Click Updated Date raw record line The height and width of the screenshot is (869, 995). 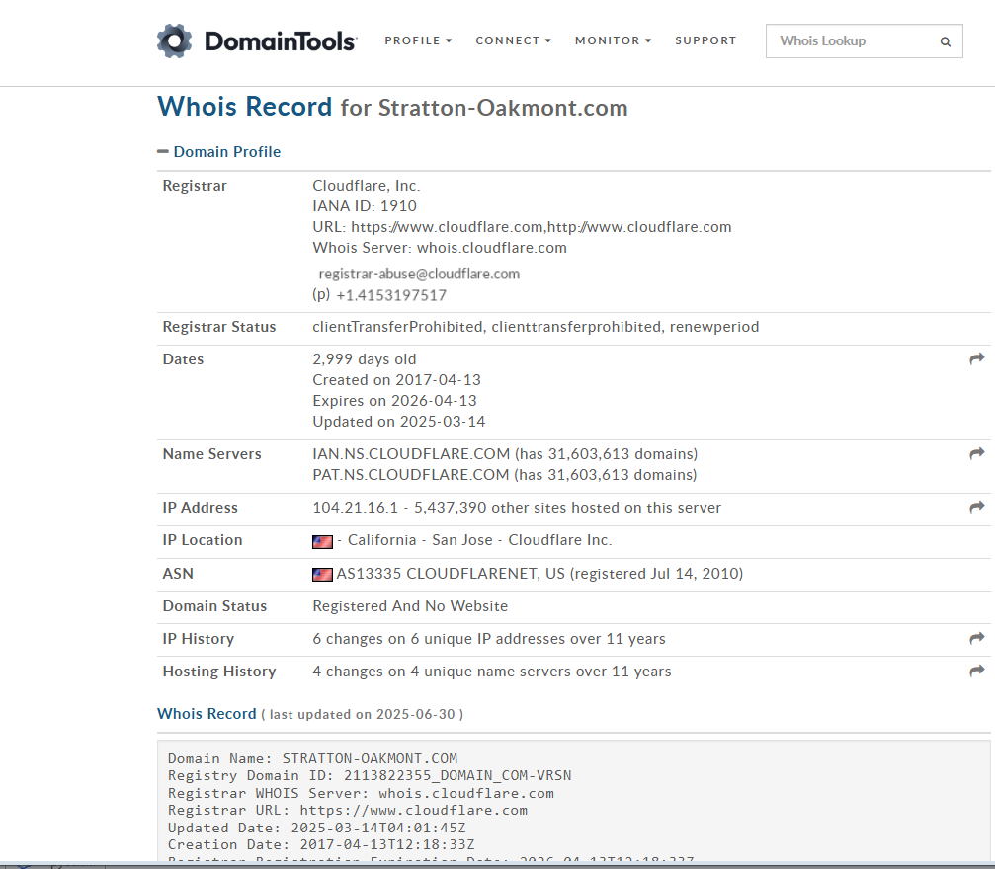point(316,828)
